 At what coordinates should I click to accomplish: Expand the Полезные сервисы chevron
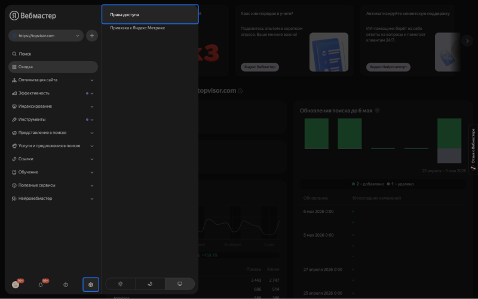coord(92,185)
